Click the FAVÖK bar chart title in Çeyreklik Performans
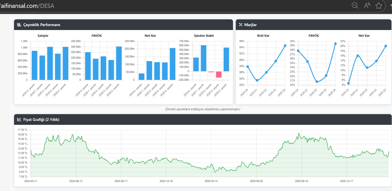 [x=97, y=36]
